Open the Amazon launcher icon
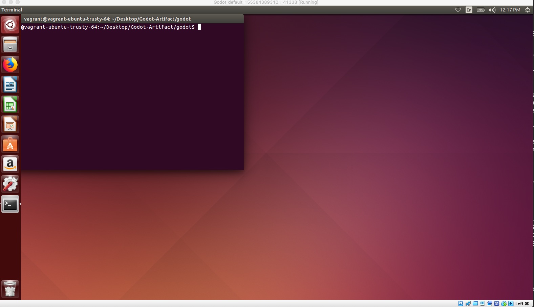 coord(10,164)
